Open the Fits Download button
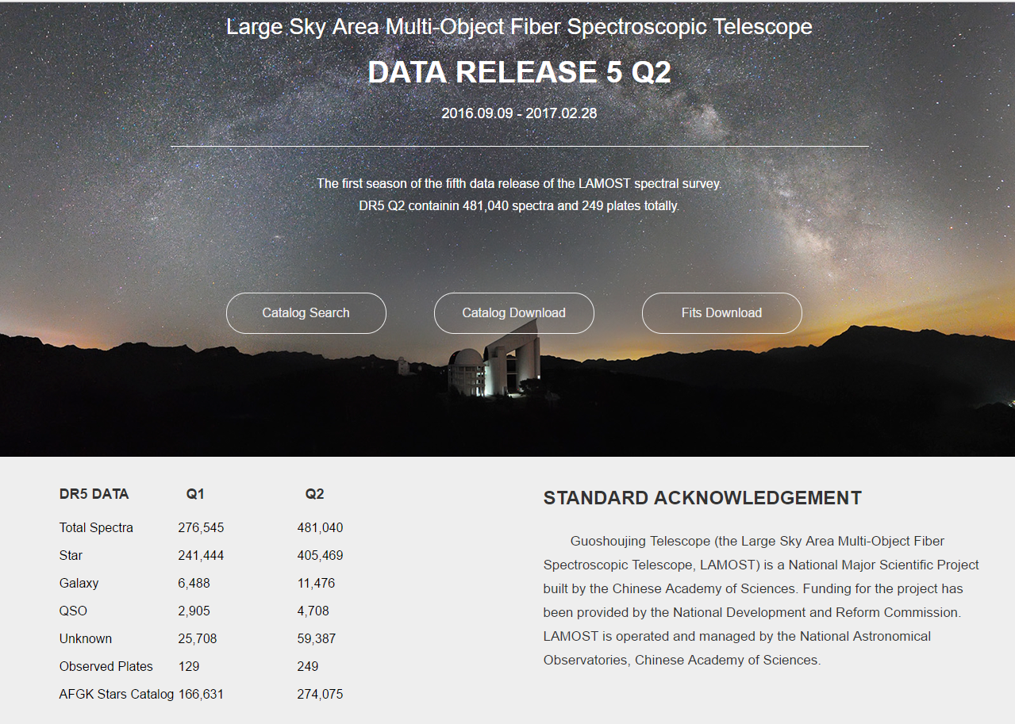The image size is (1015, 724). click(722, 313)
